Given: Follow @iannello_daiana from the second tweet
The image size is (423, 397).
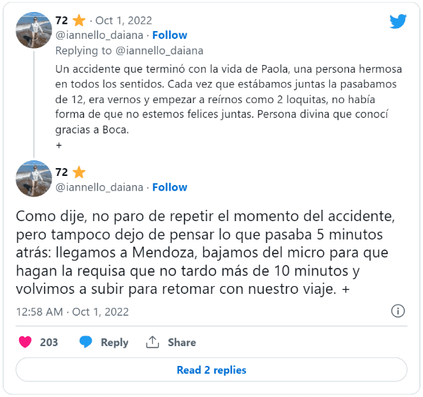Looking at the screenshot, I should coord(170,187).
